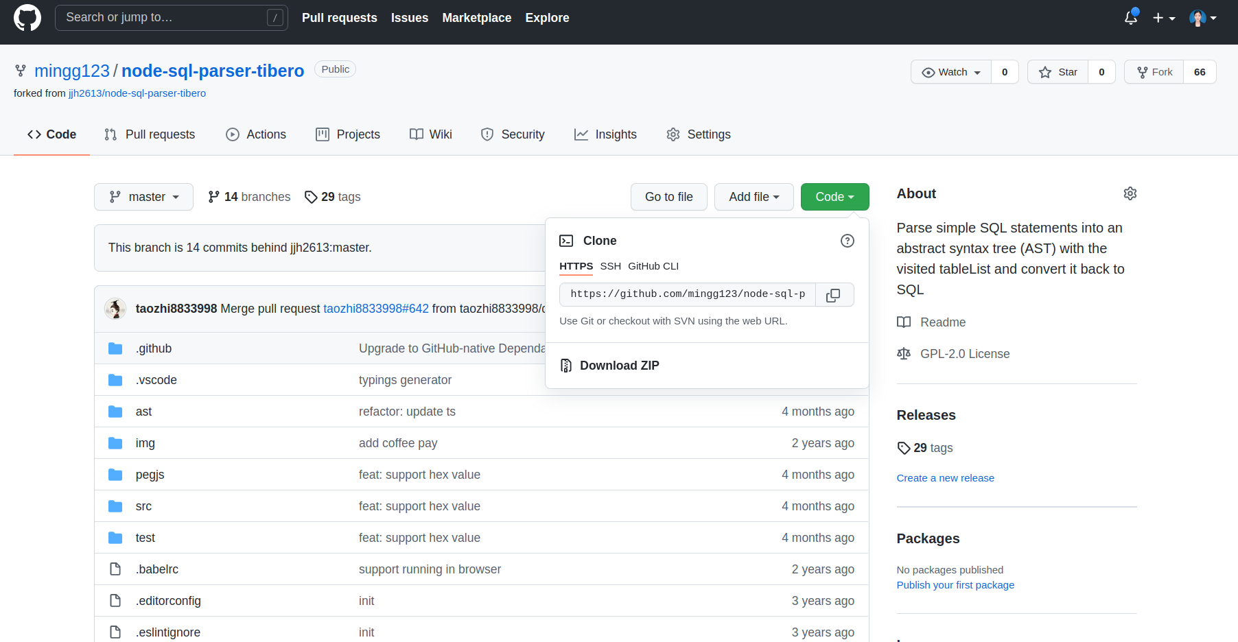Star this repository
1238x642 pixels.
1058,72
